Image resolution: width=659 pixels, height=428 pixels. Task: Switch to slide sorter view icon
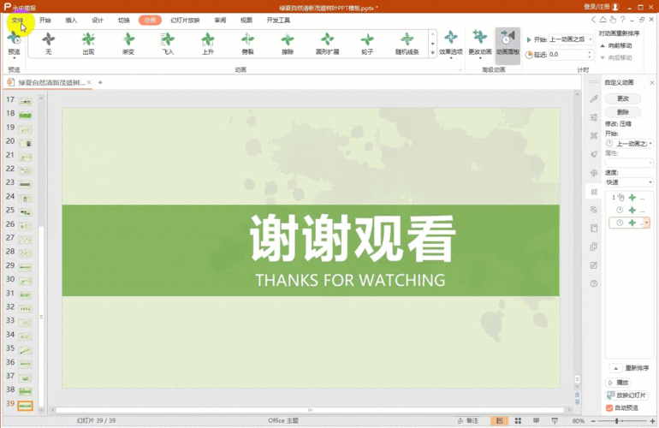pos(518,420)
